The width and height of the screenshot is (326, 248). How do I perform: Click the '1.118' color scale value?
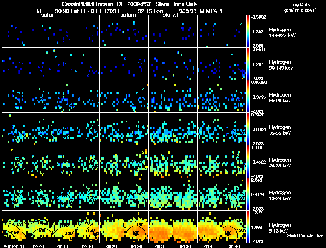coord(257,147)
